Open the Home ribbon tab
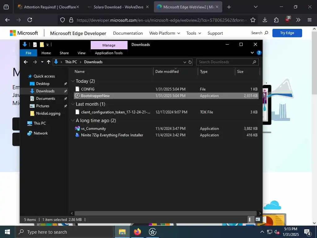The image size is (317, 238). point(46,53)
